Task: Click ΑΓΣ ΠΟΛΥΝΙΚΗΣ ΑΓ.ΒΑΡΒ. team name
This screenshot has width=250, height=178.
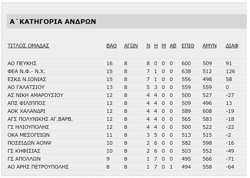Action: point(40,119)
